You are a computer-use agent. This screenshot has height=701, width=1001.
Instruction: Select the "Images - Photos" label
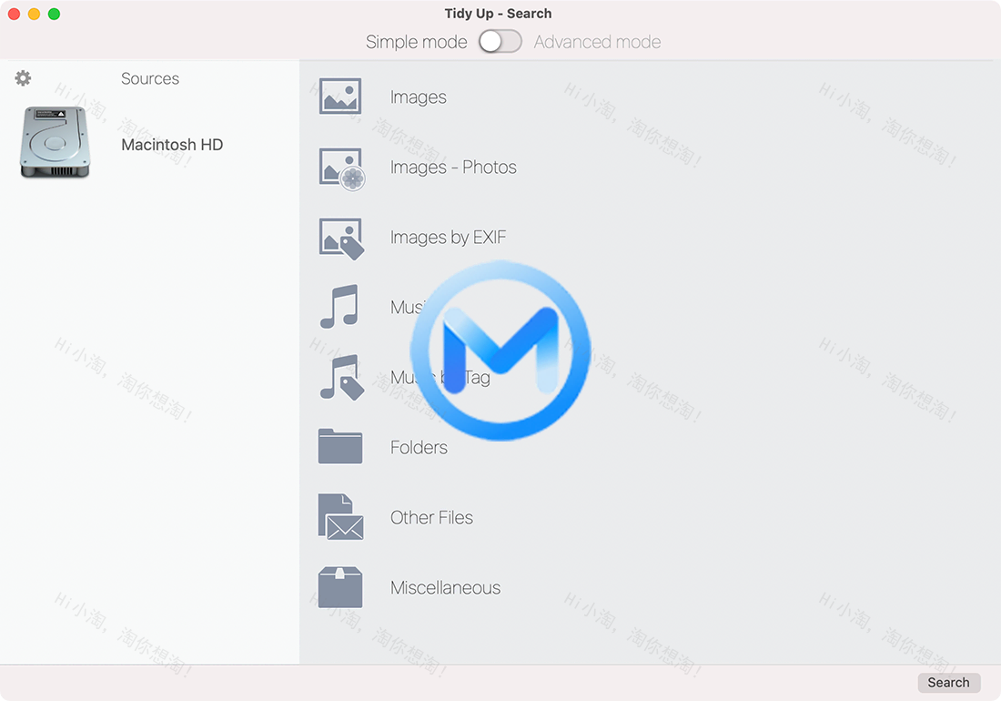[453, 168]
